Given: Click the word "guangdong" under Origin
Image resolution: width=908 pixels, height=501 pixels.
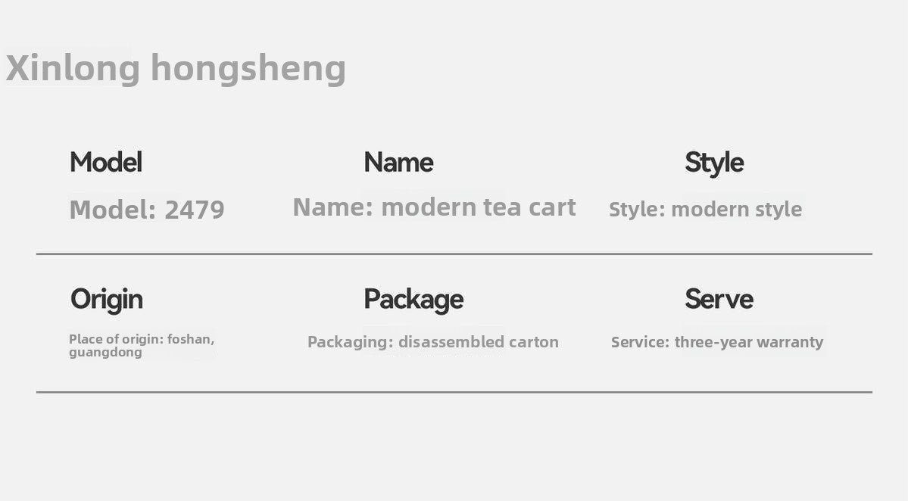Looking at the screenshot, I should 105,353.
